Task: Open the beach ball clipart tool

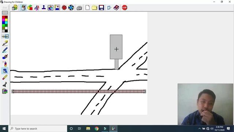Action: point(50,7)
